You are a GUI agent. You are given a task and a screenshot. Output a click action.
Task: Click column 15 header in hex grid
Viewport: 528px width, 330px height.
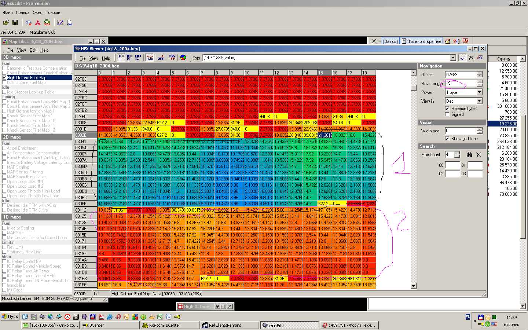(x=324, y=73)
